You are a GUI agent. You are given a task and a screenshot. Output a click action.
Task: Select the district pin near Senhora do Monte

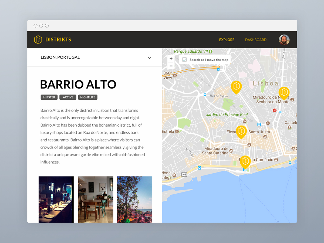[x=284, y=92]
